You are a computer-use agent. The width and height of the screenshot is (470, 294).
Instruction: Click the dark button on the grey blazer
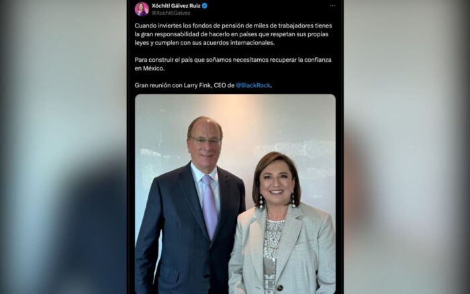[280, 288]
